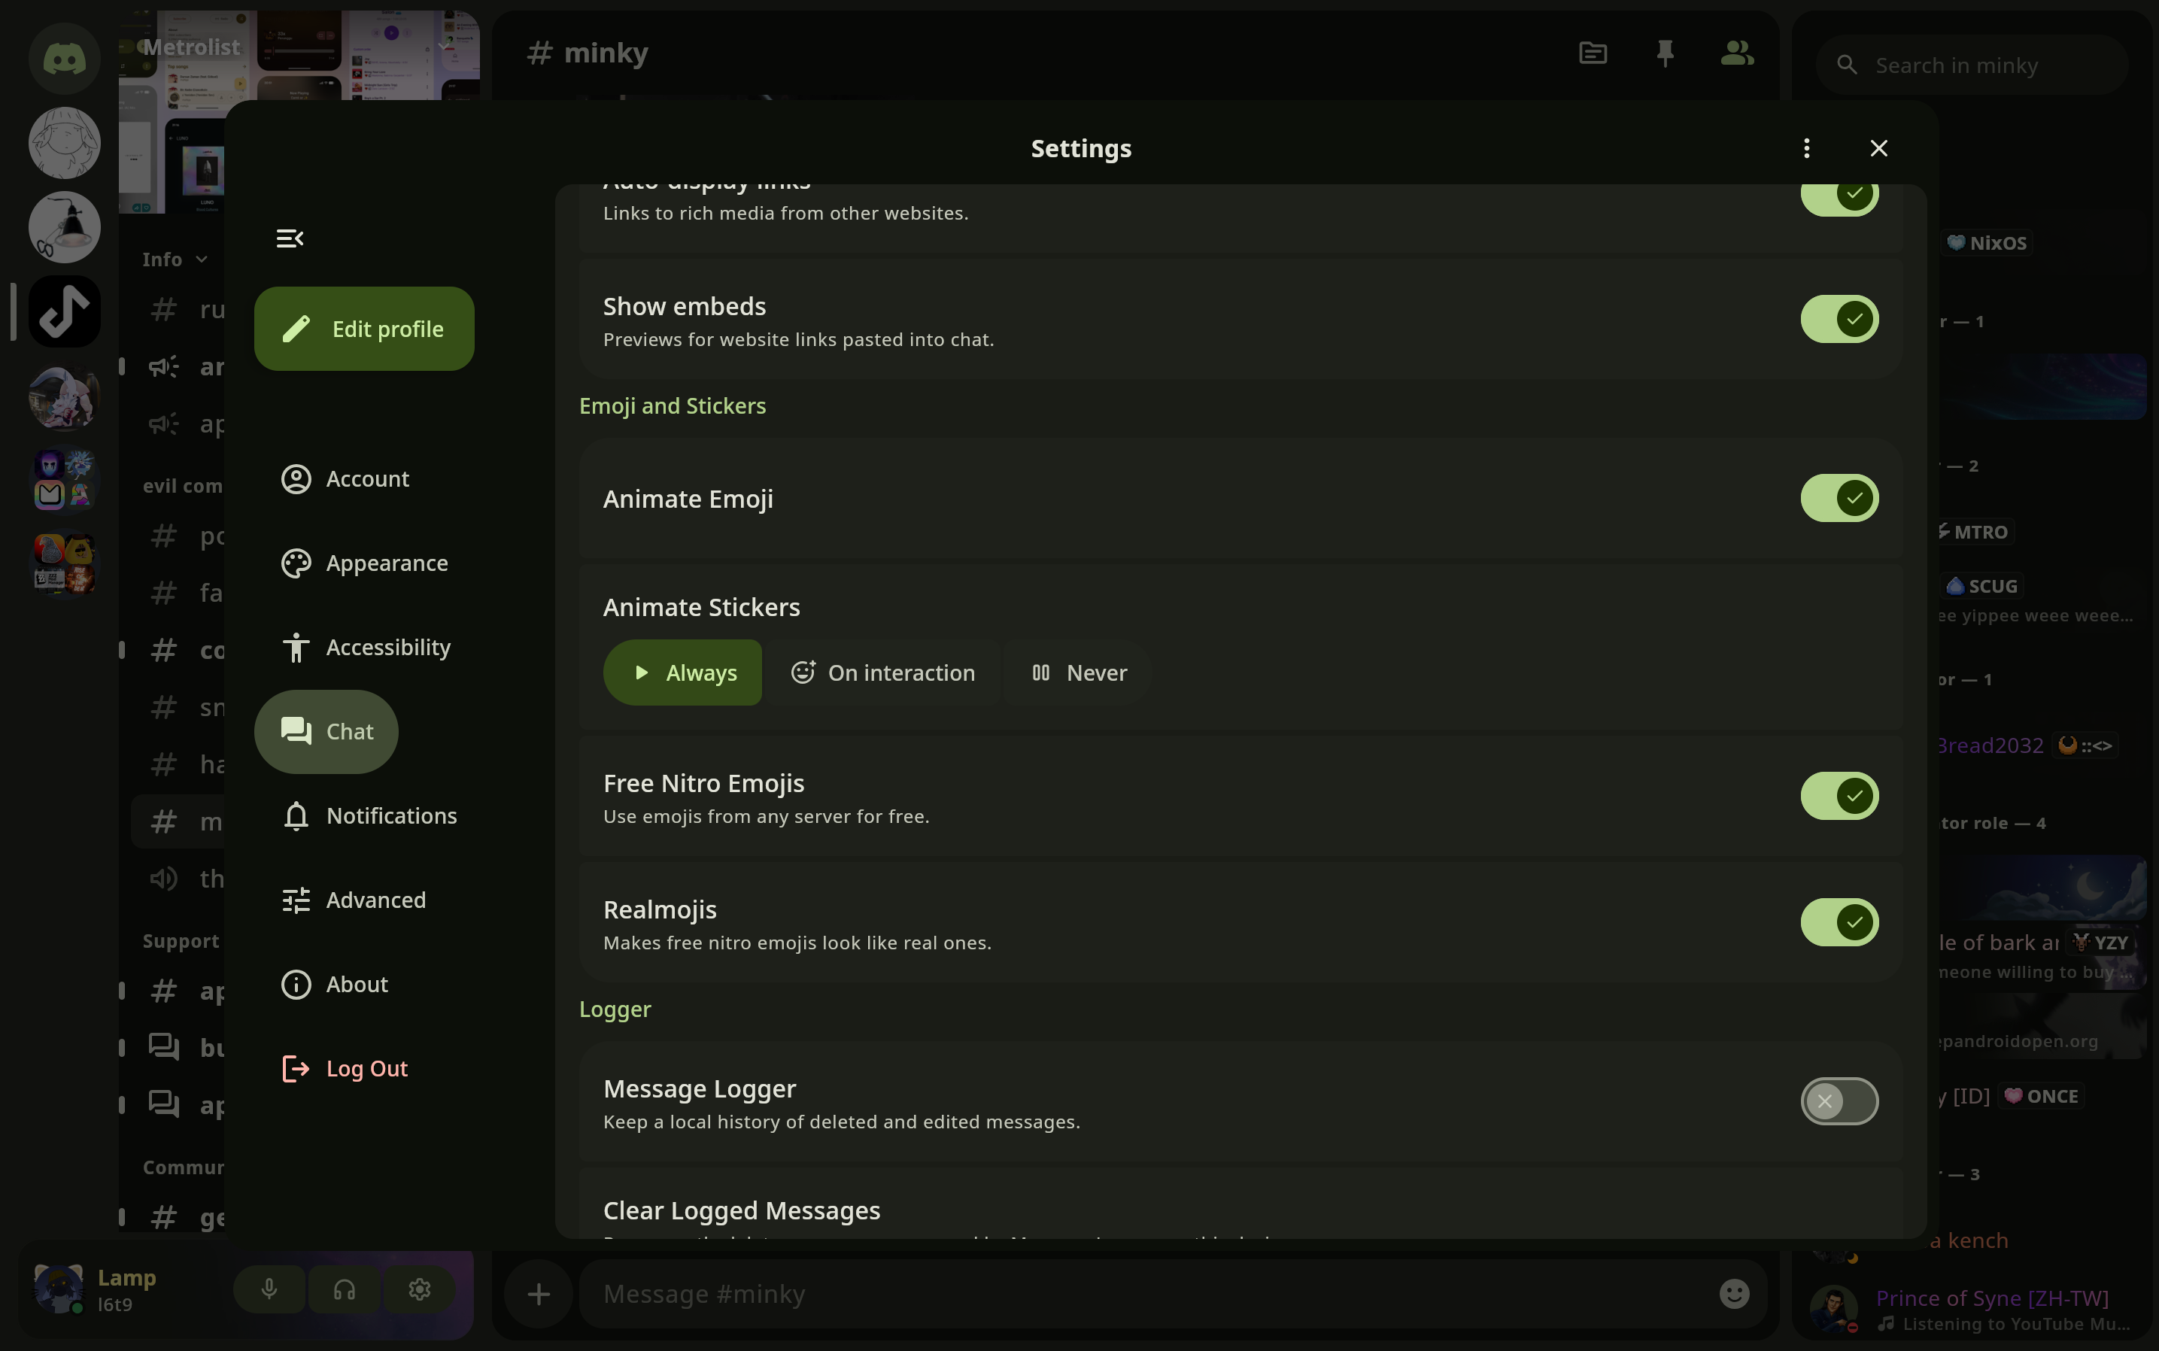Open user settings gear icon
Viewport: 2159px width, 1351px height.
[x=420, y=1289]
